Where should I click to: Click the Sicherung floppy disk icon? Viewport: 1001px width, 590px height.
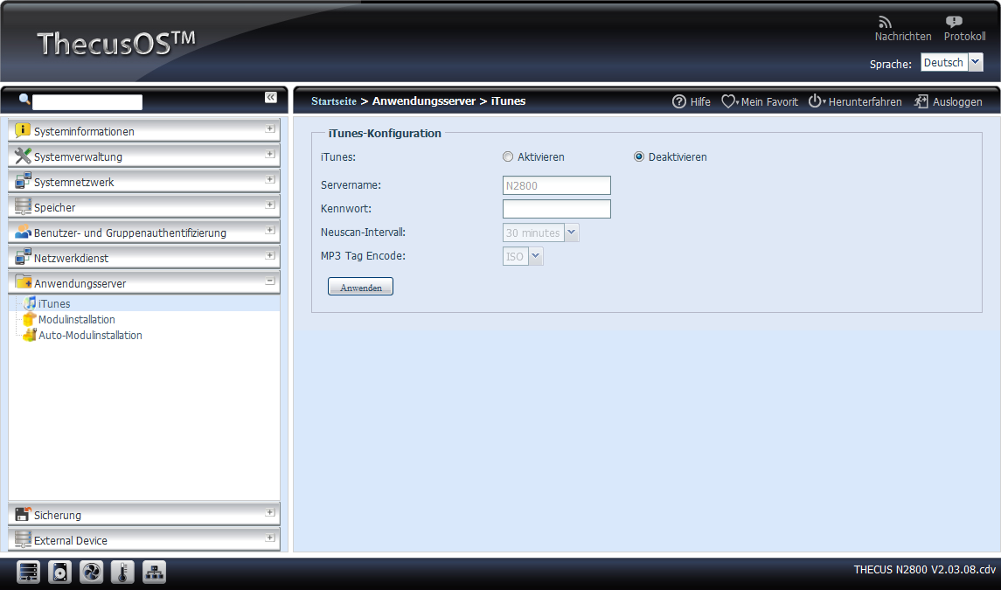point(23,514)
